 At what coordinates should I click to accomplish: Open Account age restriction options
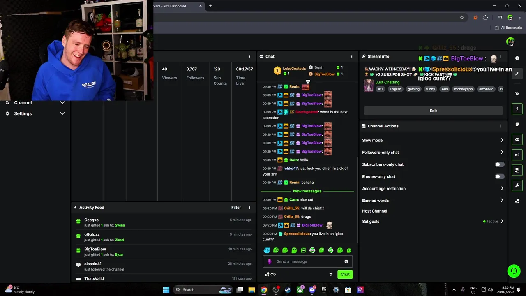(433, 189)
